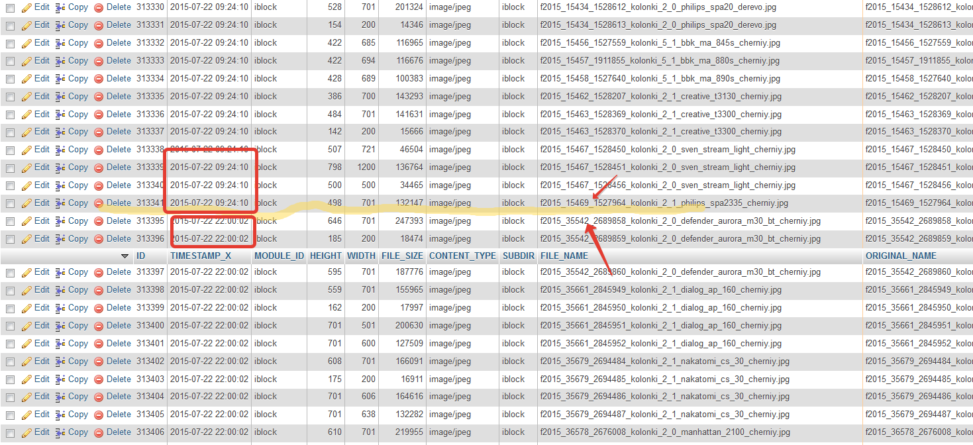973x445 pixels.
Task: Sort by the HEIGHT column header
Action: [326, 256]
